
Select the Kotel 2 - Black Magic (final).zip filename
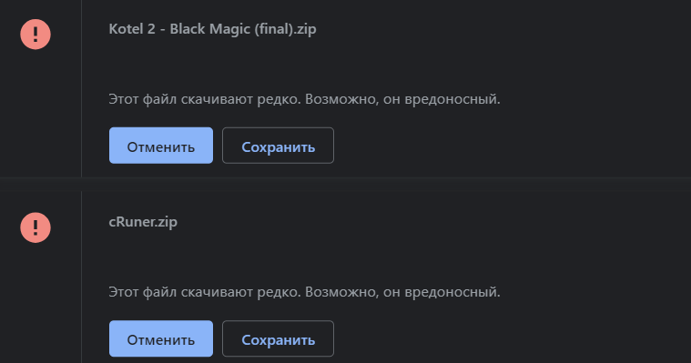click(x=212, y=29)
